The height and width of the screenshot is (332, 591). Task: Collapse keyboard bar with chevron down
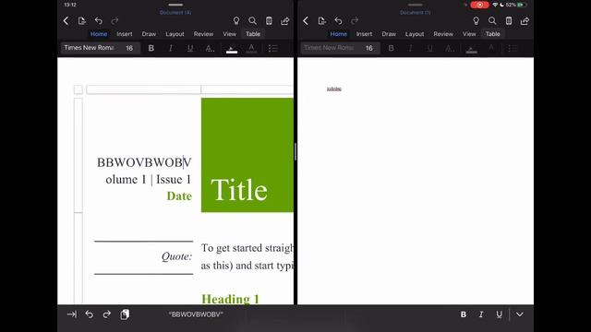(520, 314)
